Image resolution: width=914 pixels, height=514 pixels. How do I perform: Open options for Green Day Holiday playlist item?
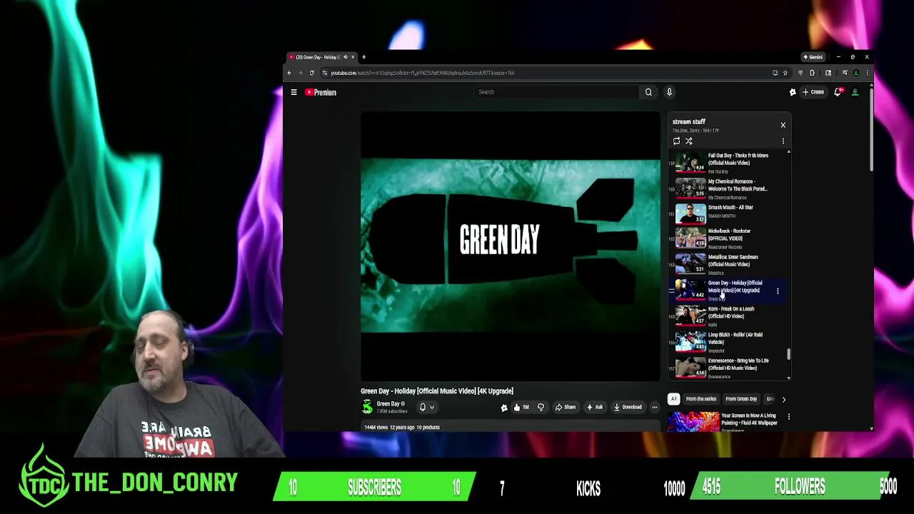click(778, 291)
